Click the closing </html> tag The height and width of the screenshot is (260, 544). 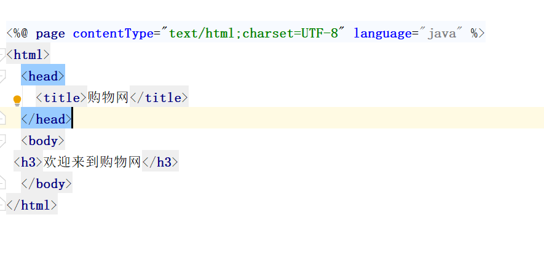[x=32, y=205]
